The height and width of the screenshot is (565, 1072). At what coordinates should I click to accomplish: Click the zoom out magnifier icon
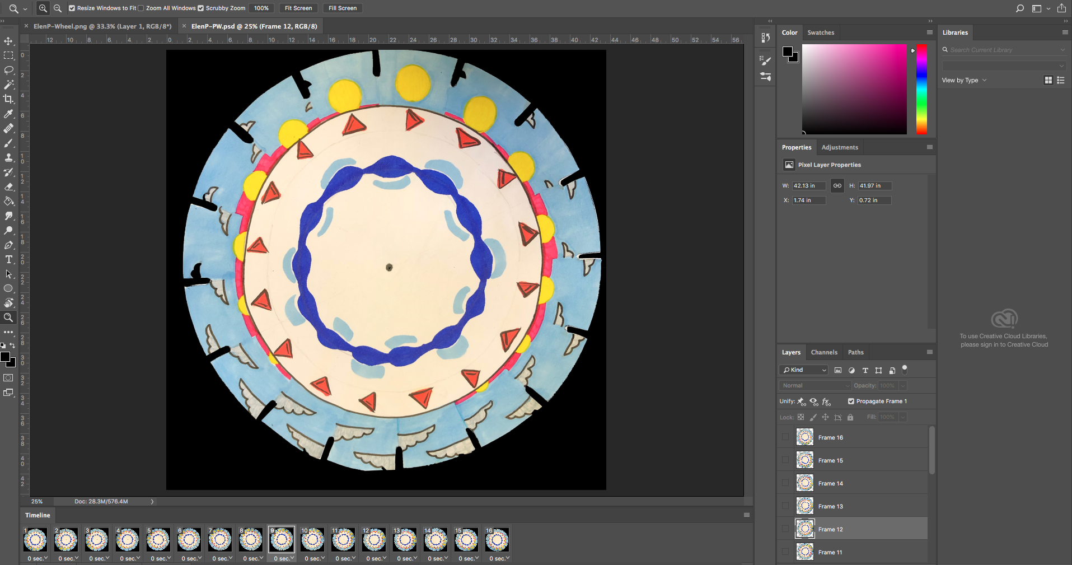pyautogui.click(x=57, y=8)
